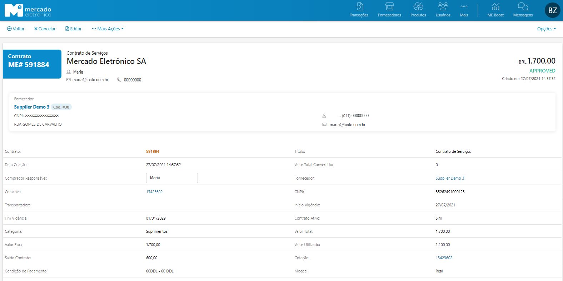Click the Contrato Ativo value Sim
The height and width of the screenshot is (281, 563).
439,218
